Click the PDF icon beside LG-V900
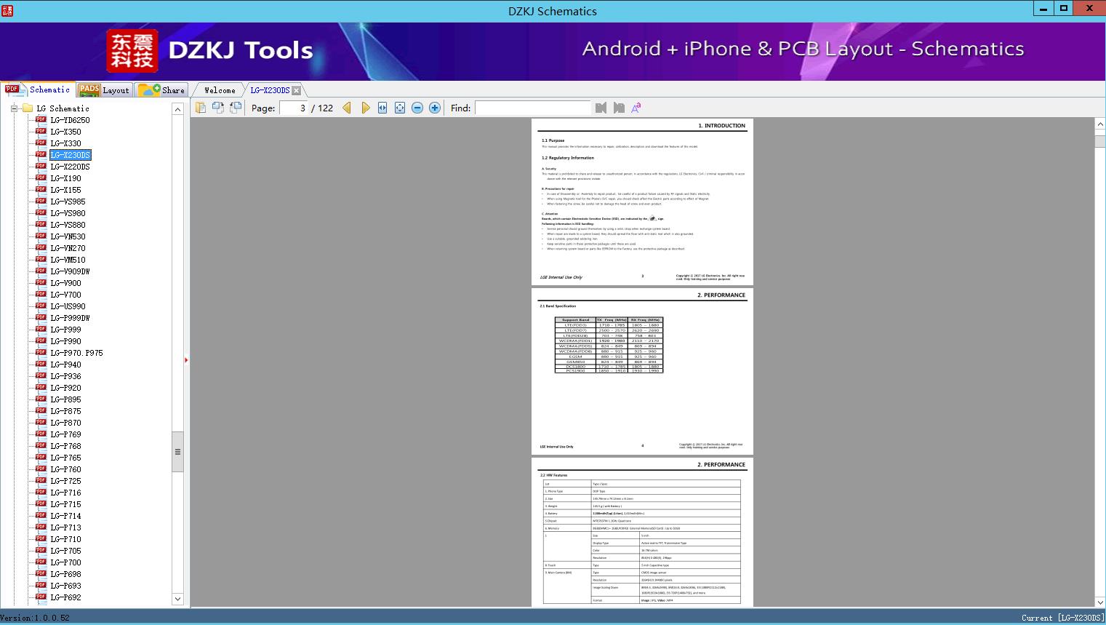Image resolution: width=1106 pixels, height=625 pixels. [x=41, y=283]
